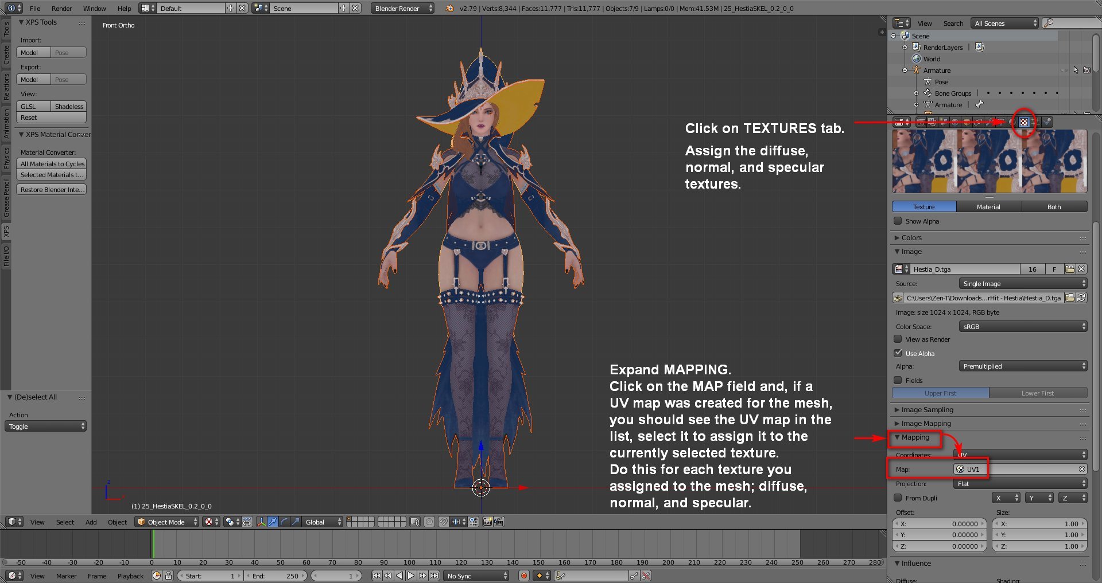The height and width of the screenshot is (583, 1102).
Task: Toggle Armature render camera icon in outliner
Action: point(1087,70)
